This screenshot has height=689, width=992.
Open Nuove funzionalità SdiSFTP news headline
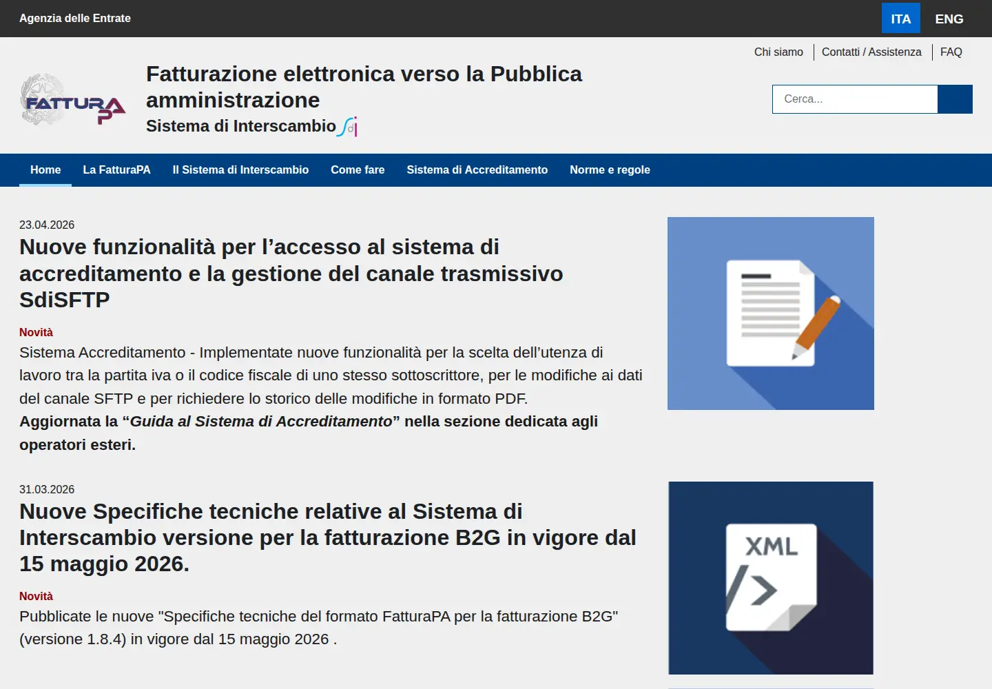point(291,274)
